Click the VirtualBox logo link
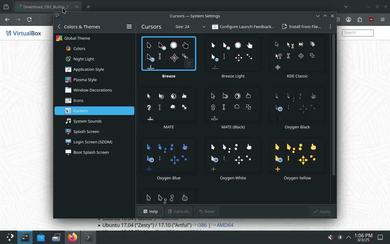Viewport: 390px width, 244px height. 23,33
